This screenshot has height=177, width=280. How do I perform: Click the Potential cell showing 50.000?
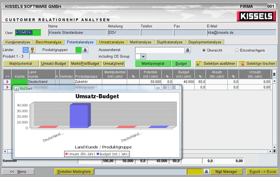[x=151, y=82]
